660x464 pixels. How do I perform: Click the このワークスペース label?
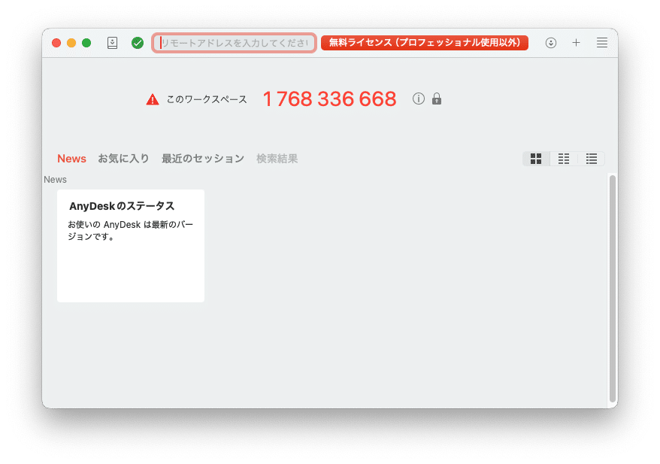pos(207,100)
